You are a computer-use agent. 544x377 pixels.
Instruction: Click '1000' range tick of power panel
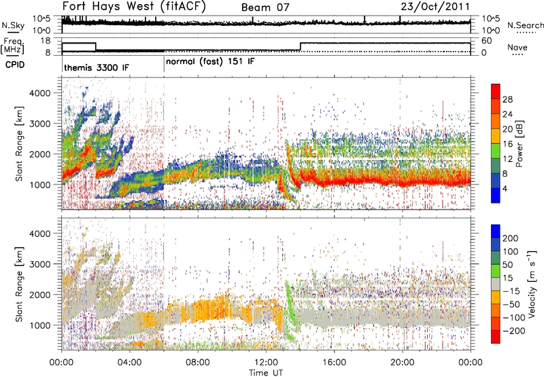40,184
